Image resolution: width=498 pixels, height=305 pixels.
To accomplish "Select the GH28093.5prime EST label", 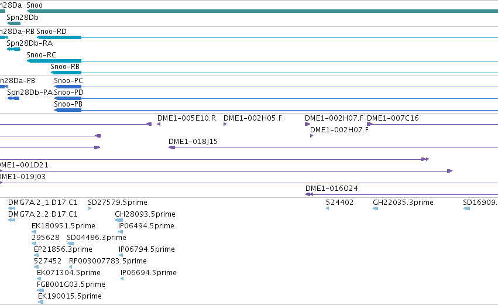I will (145, 214).
